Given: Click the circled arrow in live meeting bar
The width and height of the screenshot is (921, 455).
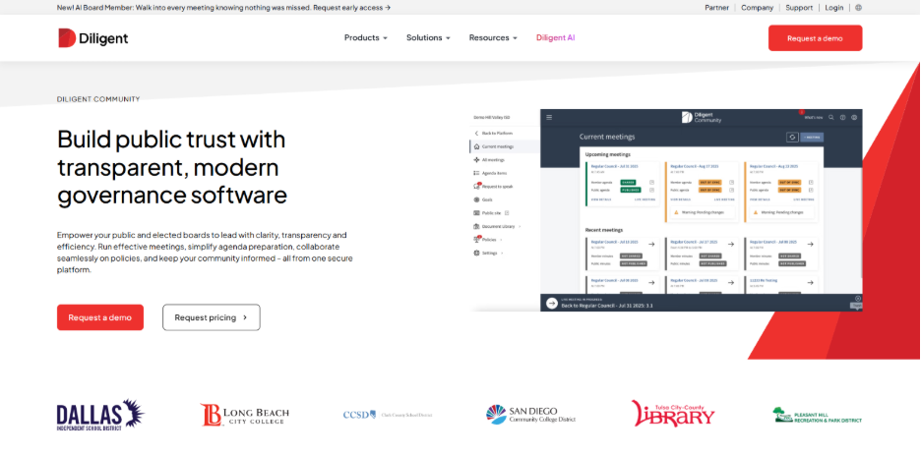Looking at the screenshot, I should [x=552, y=303].
